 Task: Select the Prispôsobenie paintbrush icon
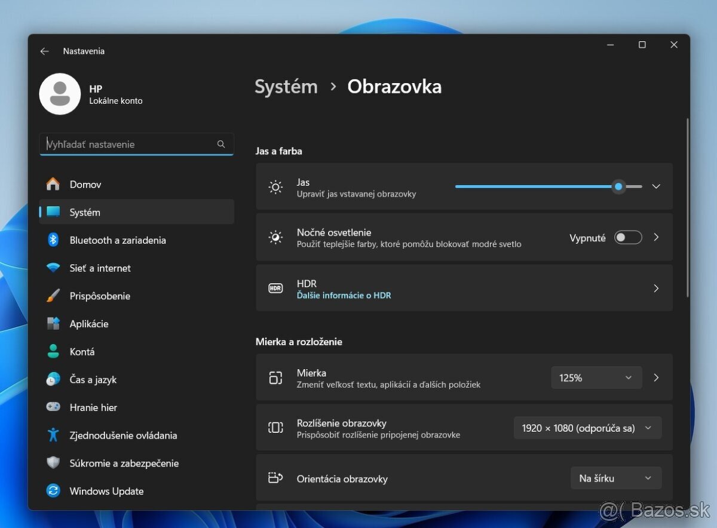coord(53,296)
